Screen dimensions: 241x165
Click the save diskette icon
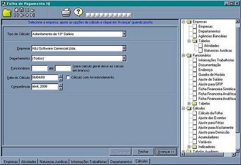pos(21,10)
